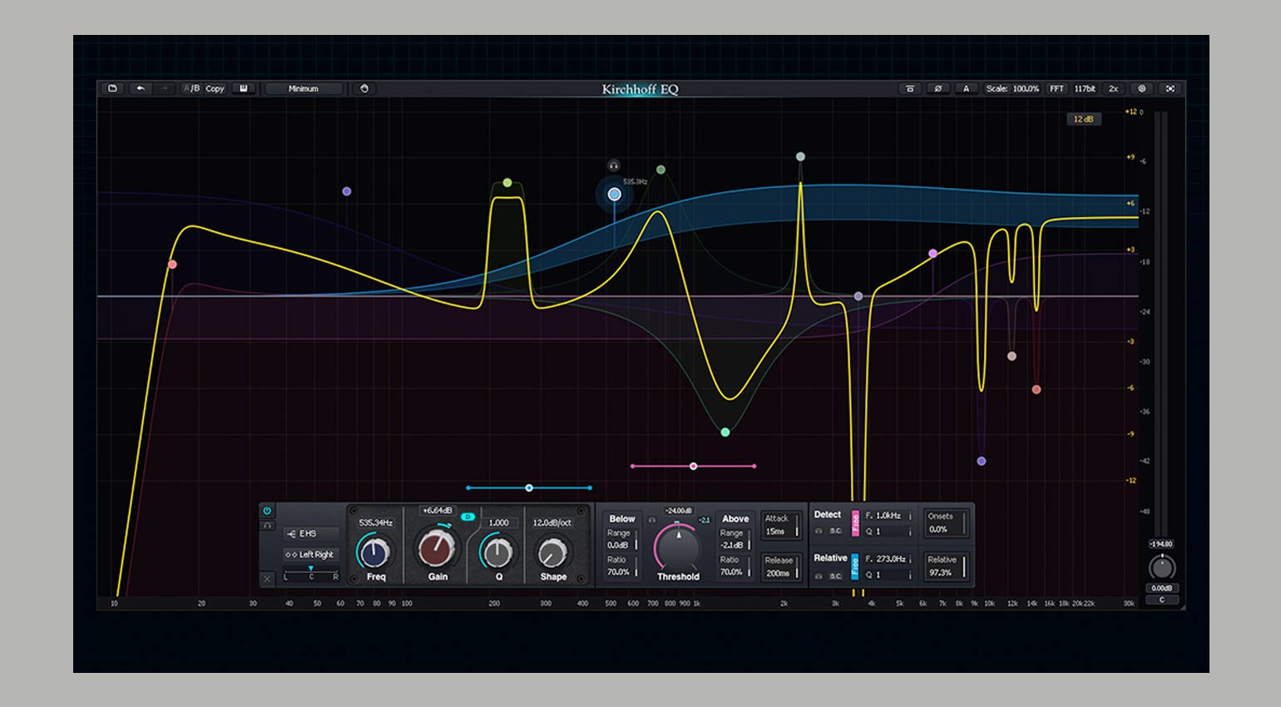
Task: Click the Copy button
Action: click(x=215, y=88)
